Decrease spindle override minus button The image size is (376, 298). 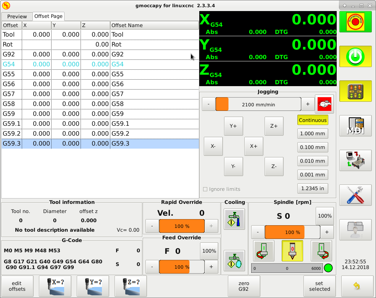coord(258,232)
